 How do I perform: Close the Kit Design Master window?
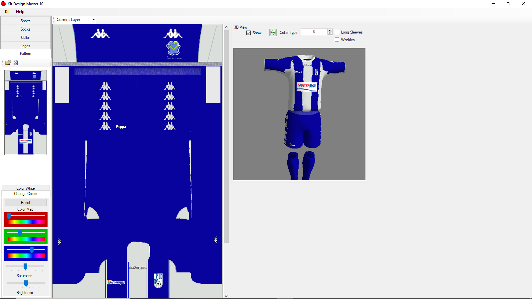tap(524, 4)
